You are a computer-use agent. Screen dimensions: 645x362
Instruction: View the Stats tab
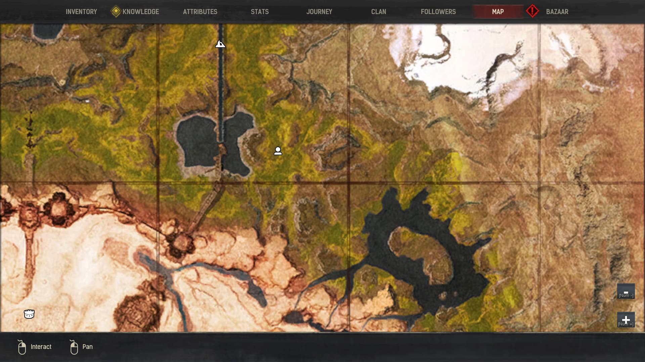point(260,12)
